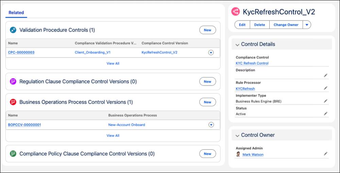Image resolution: width=340 pixels, height=173 pixels.
Task: Open the KYC Refresh Control link
Action: coord(252,63)
